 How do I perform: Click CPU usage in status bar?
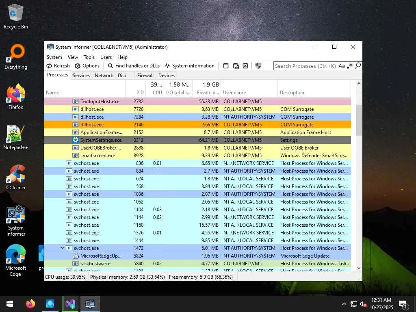[x=65, y=277]
